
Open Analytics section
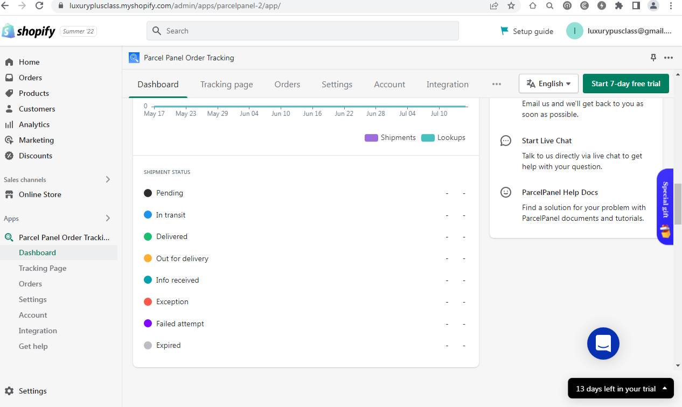click(34, 124)
